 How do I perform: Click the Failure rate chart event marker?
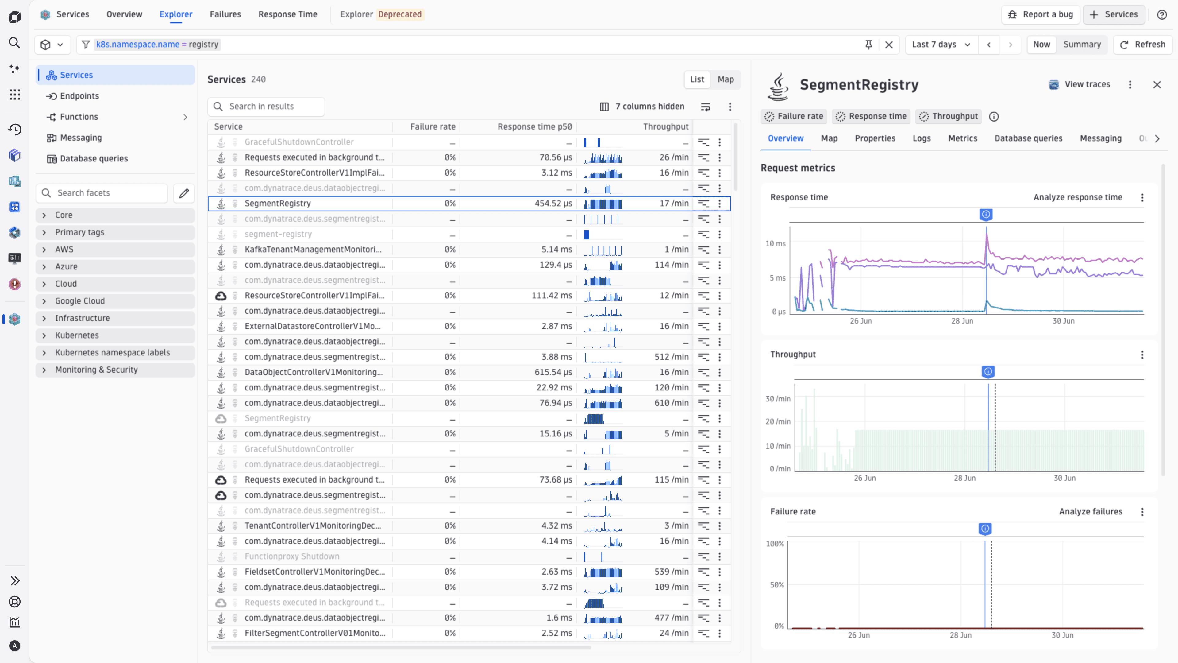985,529
